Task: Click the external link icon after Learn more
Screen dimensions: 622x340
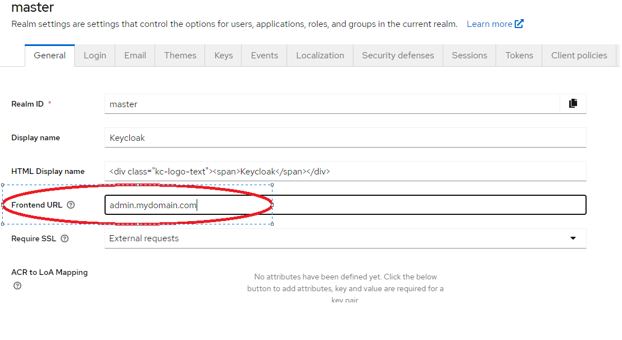Action: 519,24
